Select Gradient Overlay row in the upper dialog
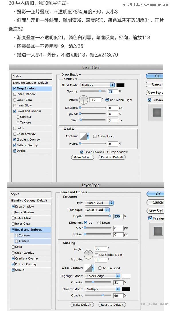Image resolution: width=172 pixels, height=311 pixels. click(32, 140)
